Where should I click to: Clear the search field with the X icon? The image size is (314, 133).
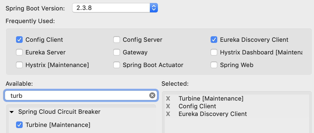click(152, 96)
